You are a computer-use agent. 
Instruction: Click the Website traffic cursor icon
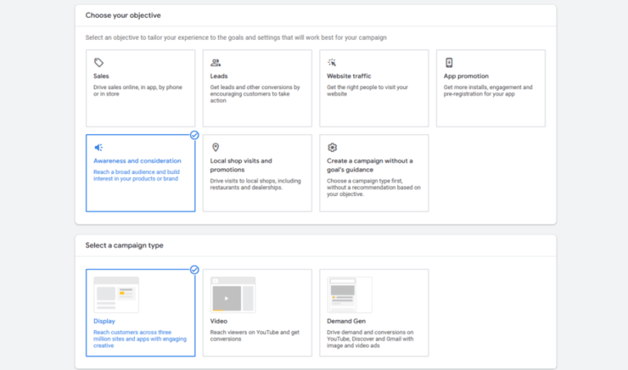(x=332, y=62)
